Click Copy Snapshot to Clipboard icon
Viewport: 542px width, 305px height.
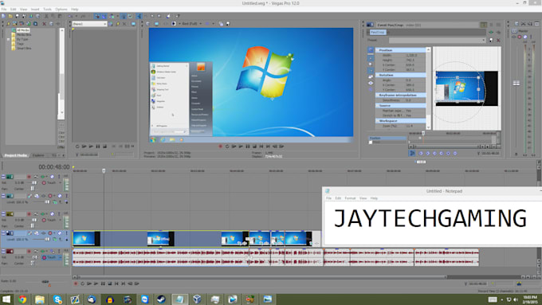pyautogui.click(x=221, y=24)
